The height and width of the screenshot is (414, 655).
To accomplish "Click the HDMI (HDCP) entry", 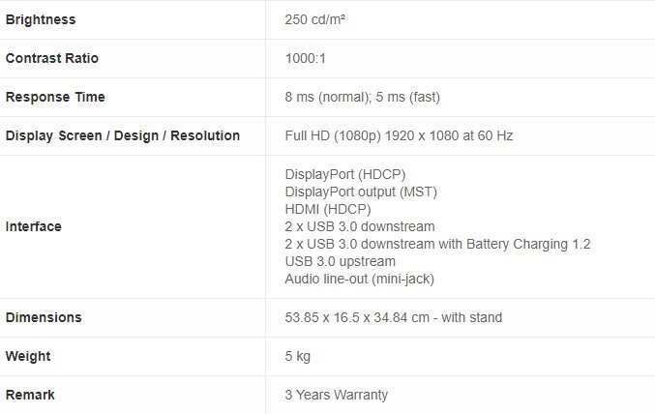I will pyautogui.click(x=328, y=209).
